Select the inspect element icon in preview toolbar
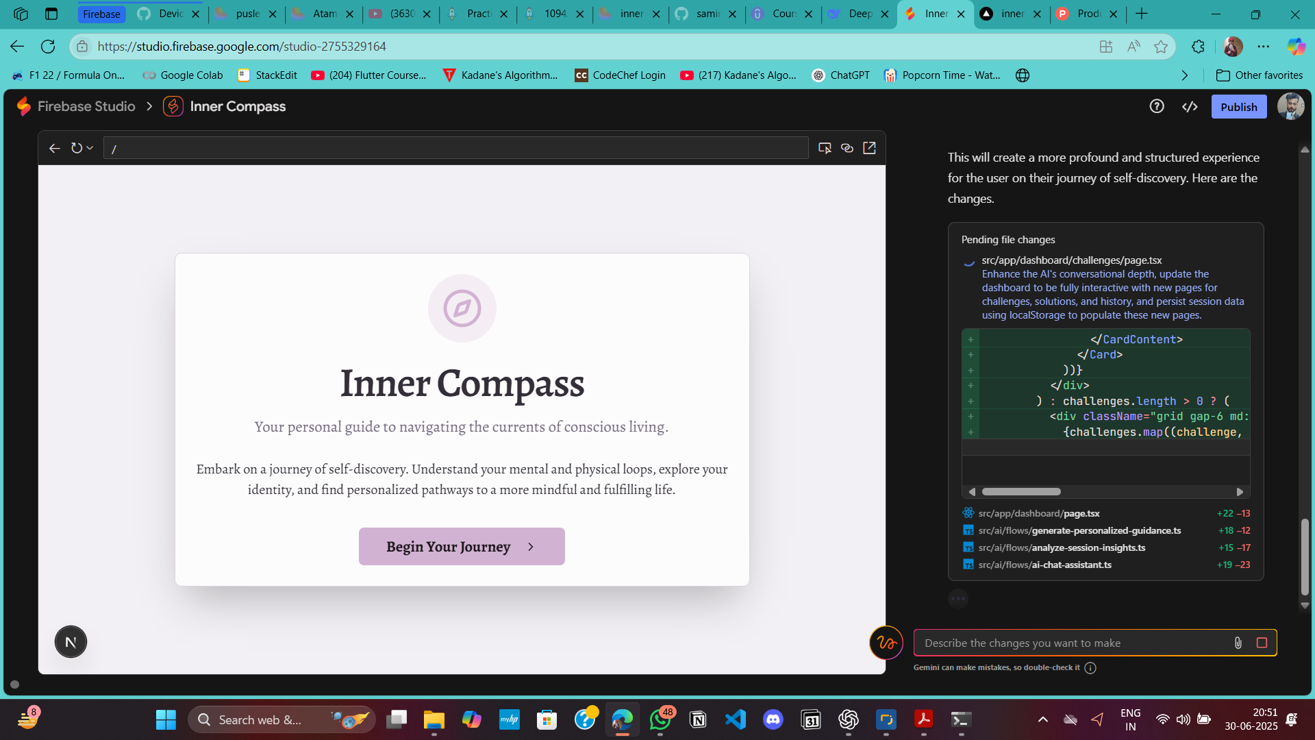This screenshot has height=740, width=1315. pos(825,147)
